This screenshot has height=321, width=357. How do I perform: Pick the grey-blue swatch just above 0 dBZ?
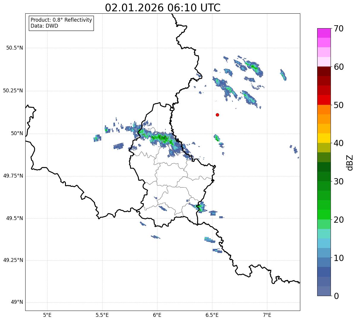click(x=324, y=291)
